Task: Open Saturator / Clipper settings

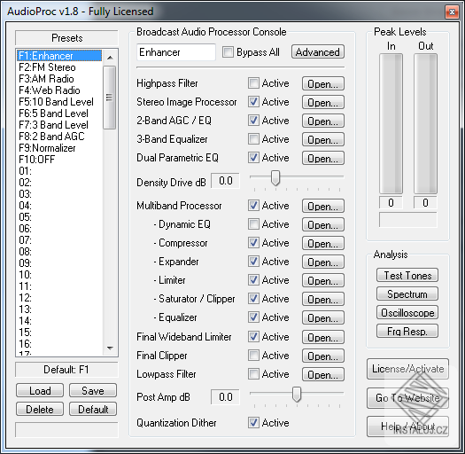Action: pyautogui.click(x=323, y=299)
